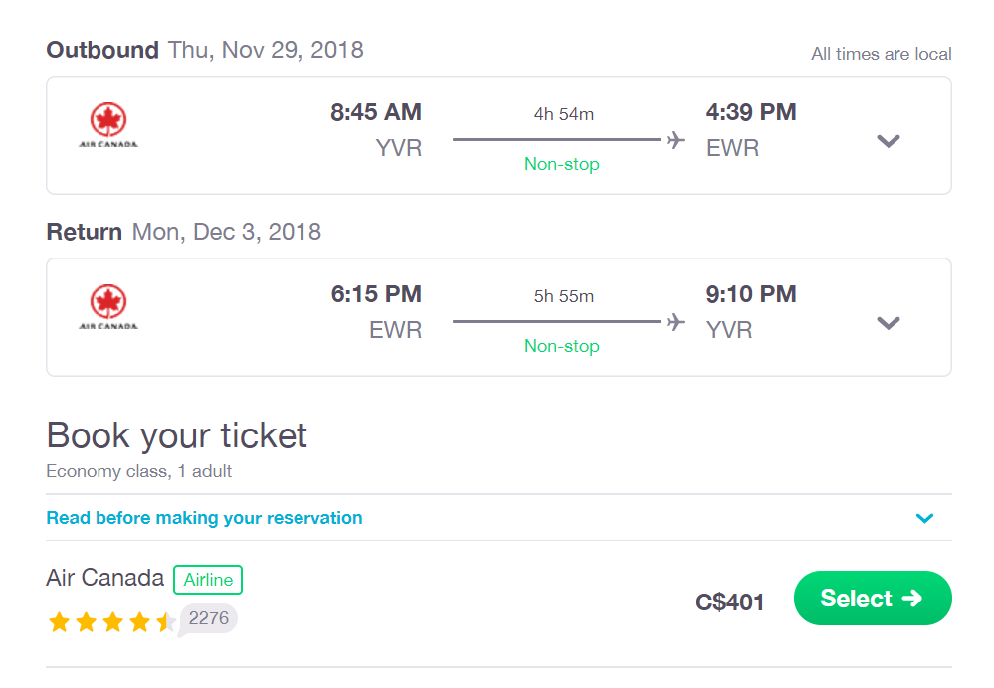
Task: Click the return Non-stop label
Action: [x=561, y=346]
